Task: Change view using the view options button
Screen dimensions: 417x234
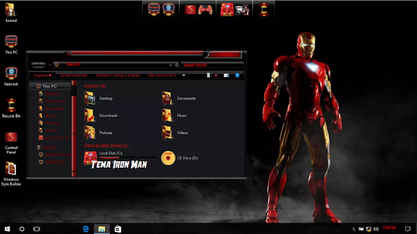Action: coord(208,75)
